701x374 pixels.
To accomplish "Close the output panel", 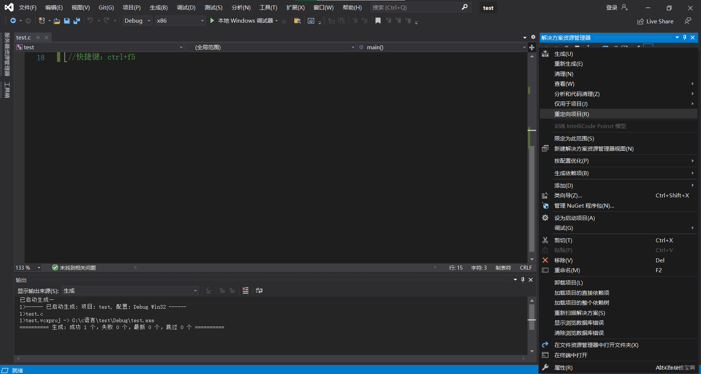I will click(531, 280).
